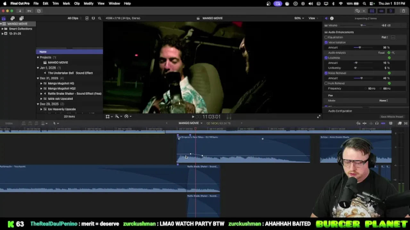410x230 pixels.
Task: Enable the Hum Removal checkbox
Action: [x=326, y=83]
